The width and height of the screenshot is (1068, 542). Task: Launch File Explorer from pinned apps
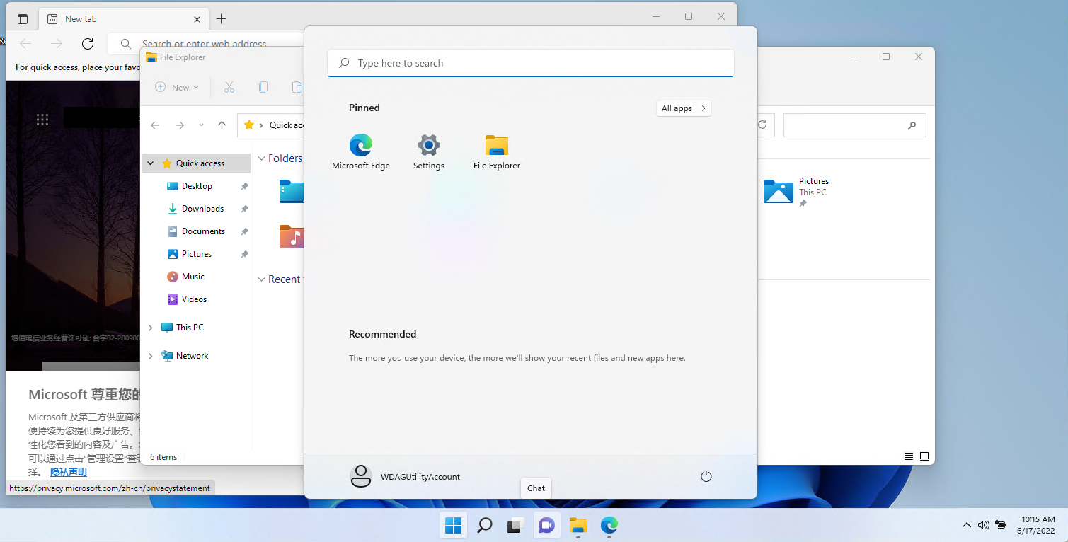coord(496,151)
